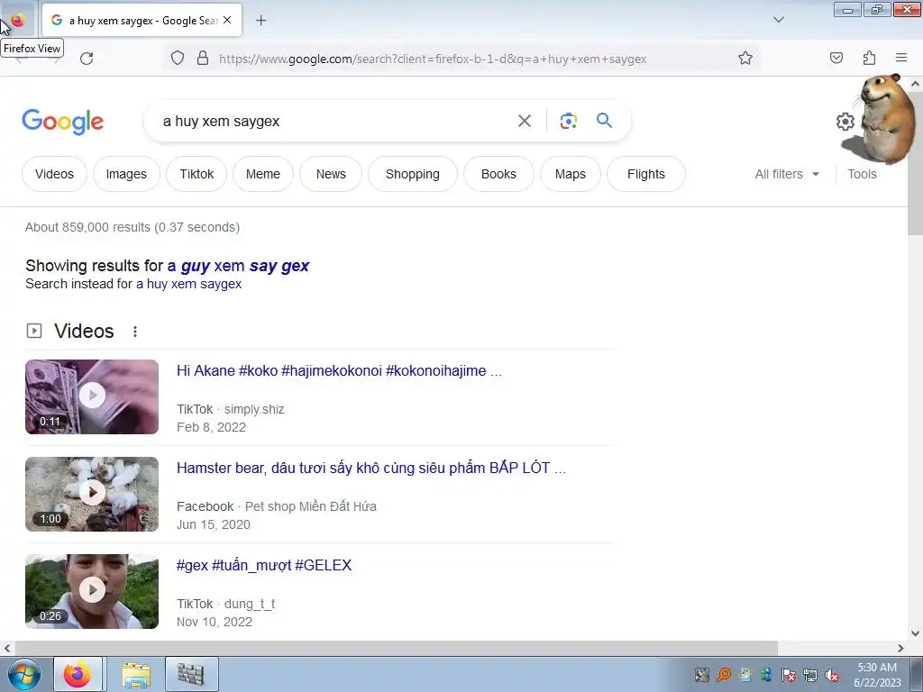List all tabs dropdown arrow
This screenshot has height=692, width=923.
(778, 20)
